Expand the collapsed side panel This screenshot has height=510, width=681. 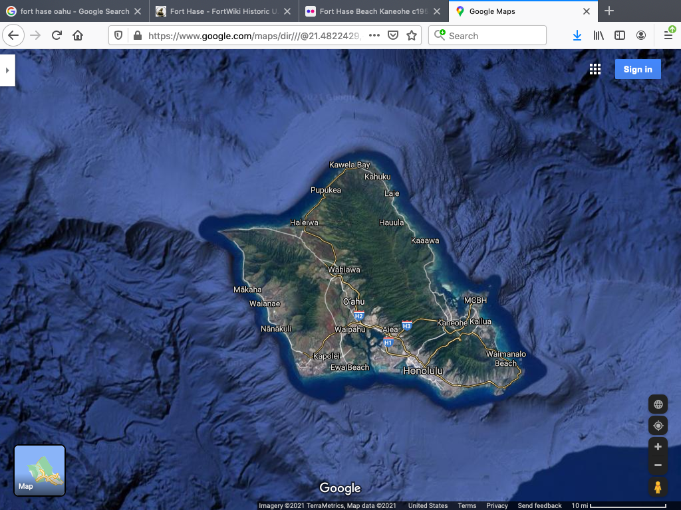click(7, 70)
